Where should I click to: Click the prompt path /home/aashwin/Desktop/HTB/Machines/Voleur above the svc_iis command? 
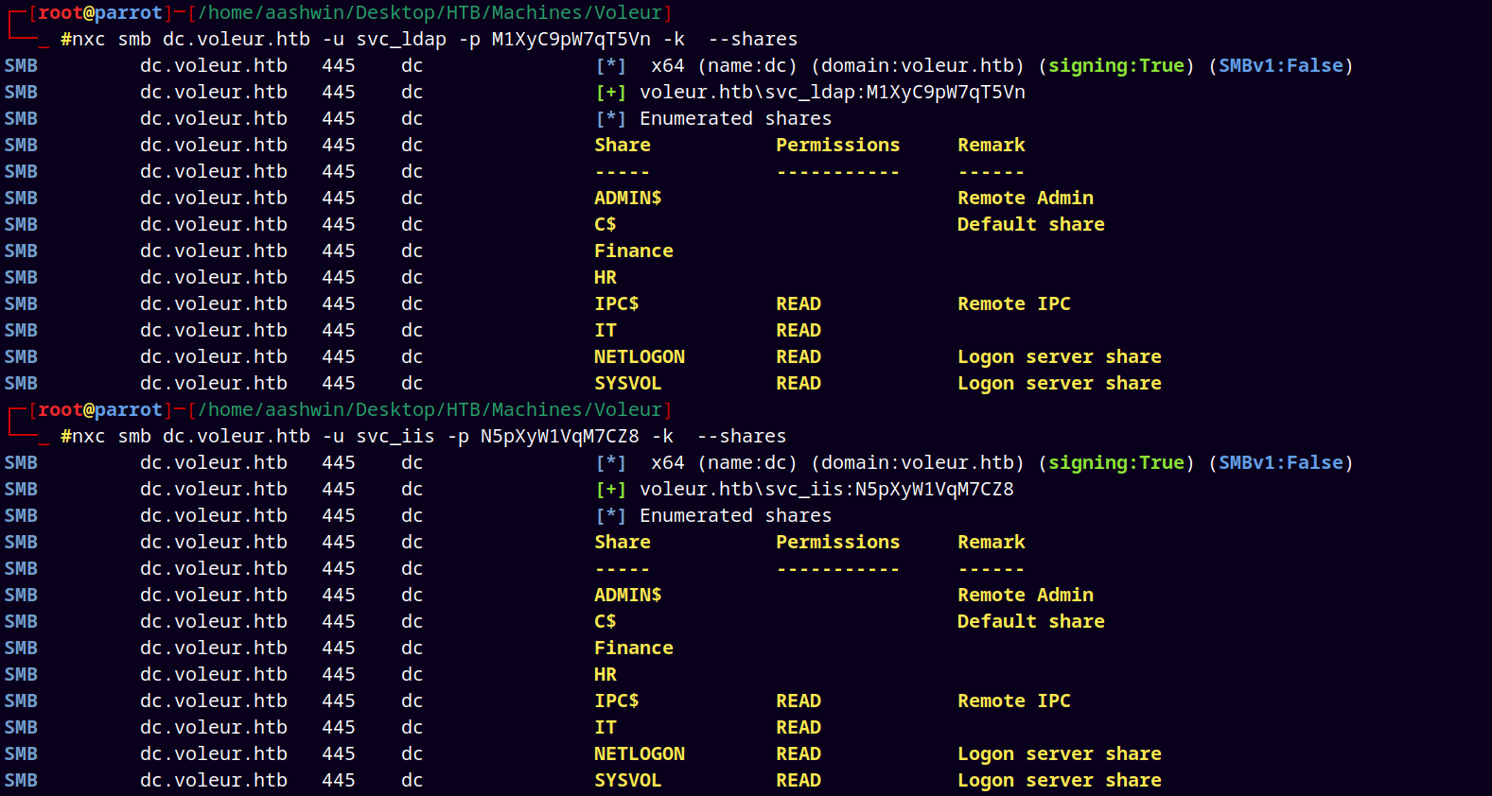tap(430, 410)
